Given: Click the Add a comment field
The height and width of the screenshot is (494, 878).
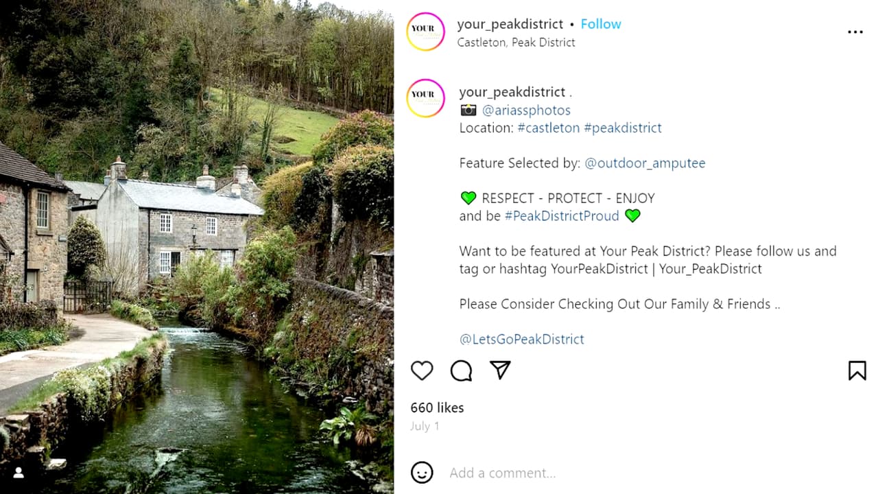Looking at the screenshot, I should coord(503,473).
